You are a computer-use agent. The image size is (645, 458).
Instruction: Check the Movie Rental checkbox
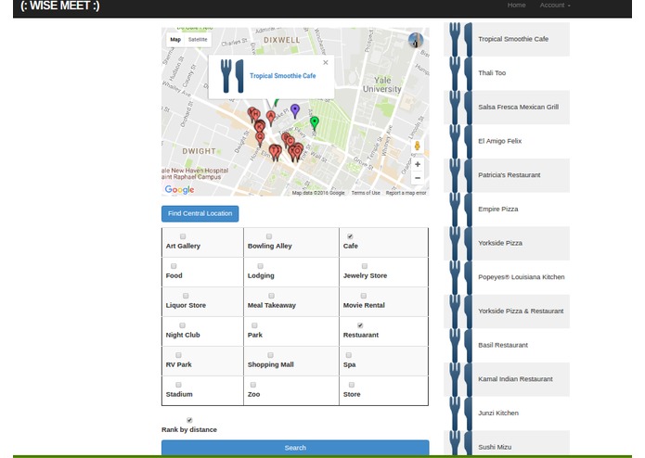364,296
